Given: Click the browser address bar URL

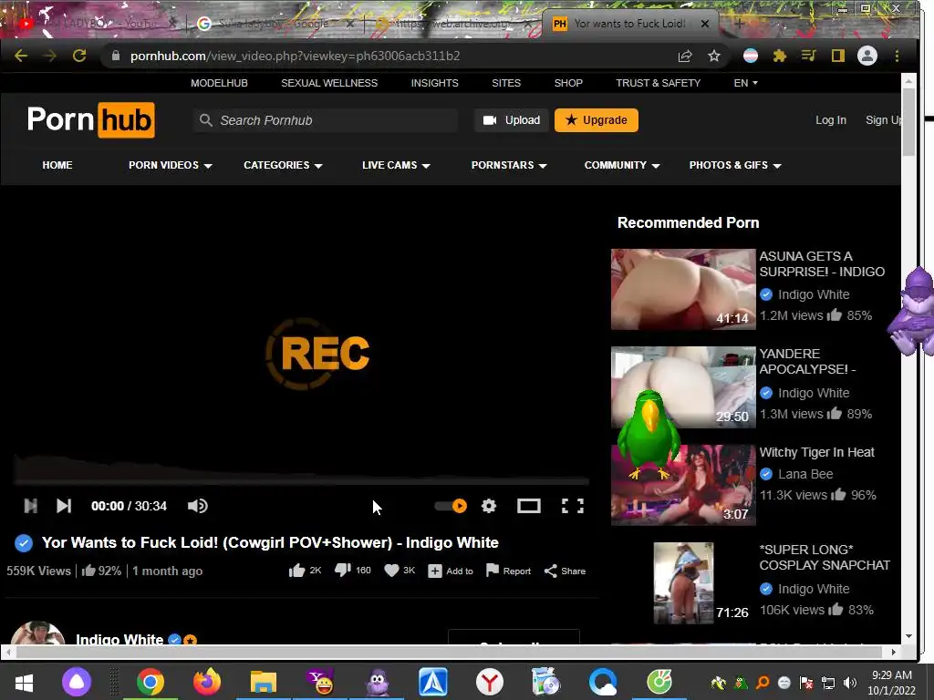Looking at the screenshot, I should (x=295, y=56).
